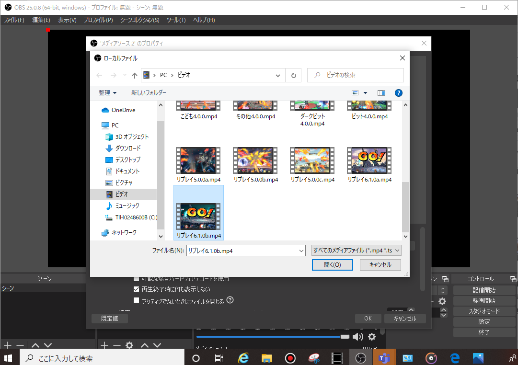Click the Back navigation arrow in file dialog
The width and height of the screenshot is (518, 365).
[99, 75]
